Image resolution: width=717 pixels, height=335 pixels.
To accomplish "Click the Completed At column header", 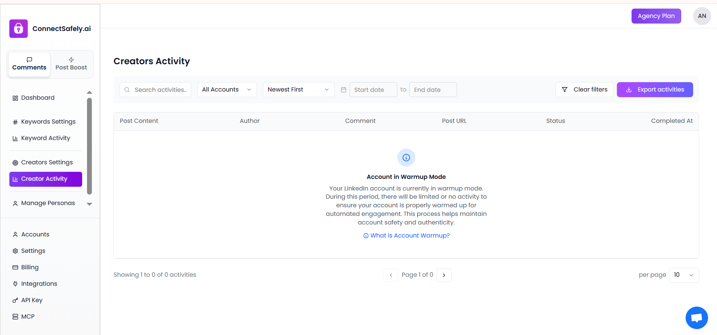I will [x=672, y=121].
